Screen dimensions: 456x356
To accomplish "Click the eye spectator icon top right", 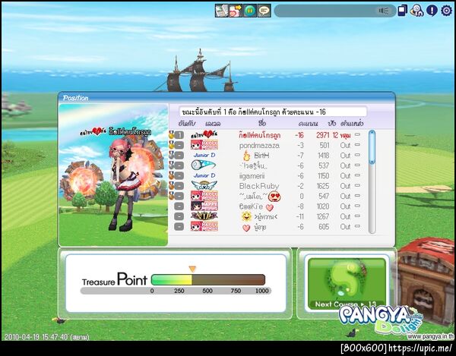I will tap(416, 11).
